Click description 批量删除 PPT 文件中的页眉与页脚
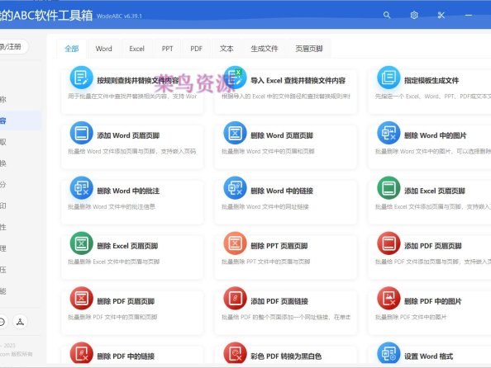 coord(266,262)
